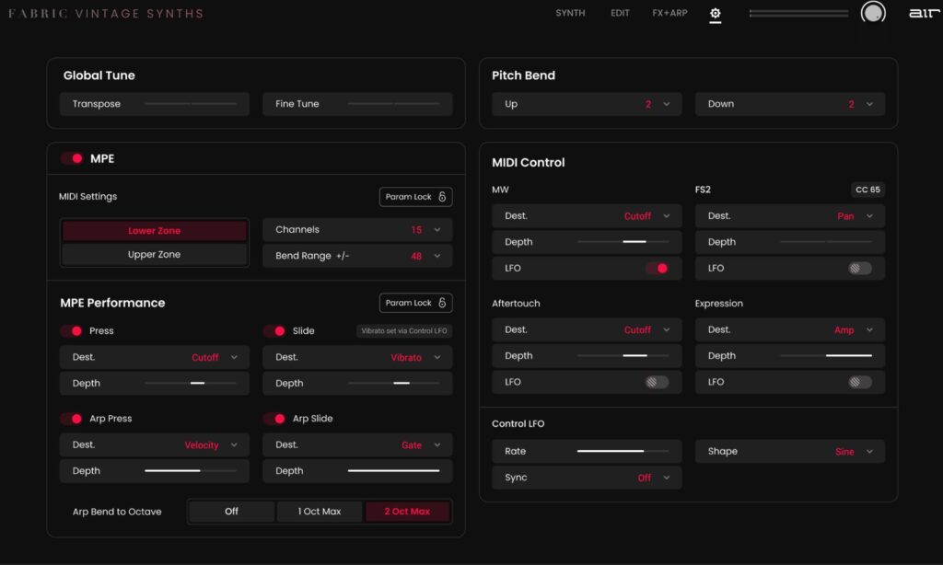Viewport: 943px width, 565px height.
Task: Disable the MPE switch
Action: coord(73,157)
